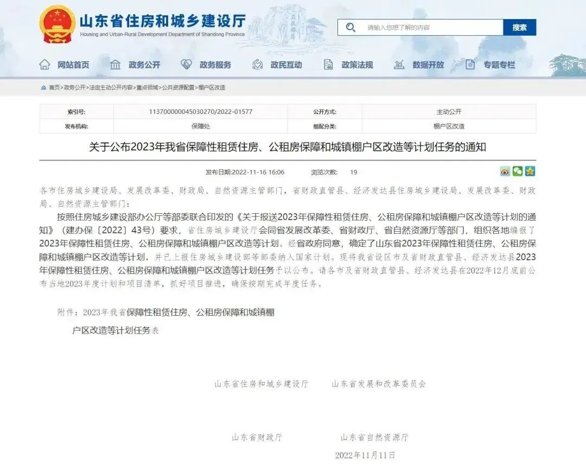This screenshot has height=466, width=586.
Task: Click the home icon in breadcrumb
Action: [43, 87]
